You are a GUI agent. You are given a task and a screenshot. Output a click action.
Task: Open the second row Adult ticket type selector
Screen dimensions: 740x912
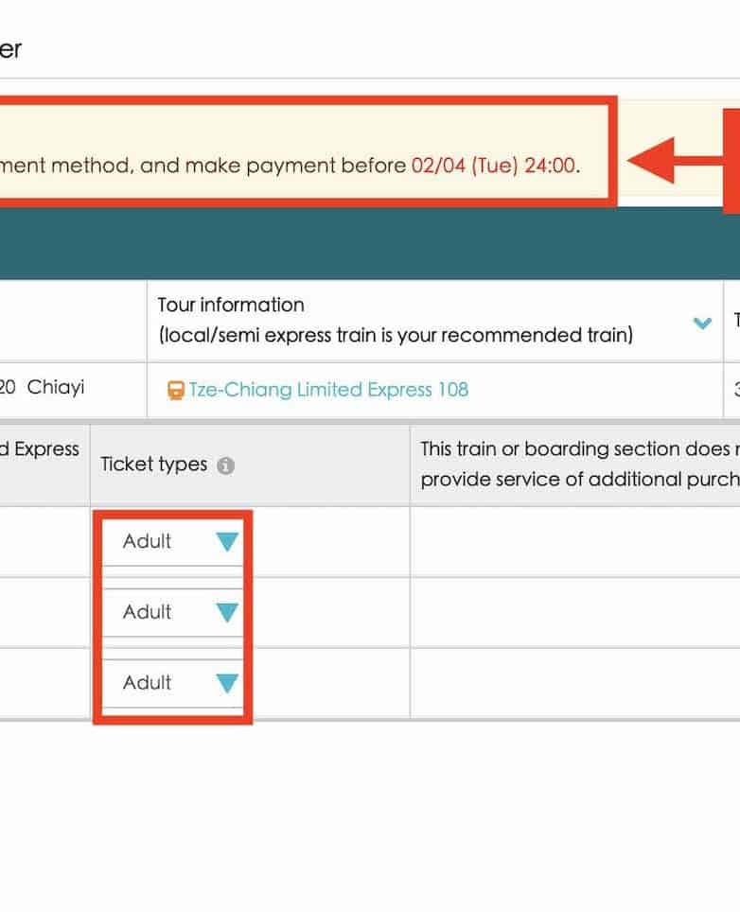click(171, 613)
